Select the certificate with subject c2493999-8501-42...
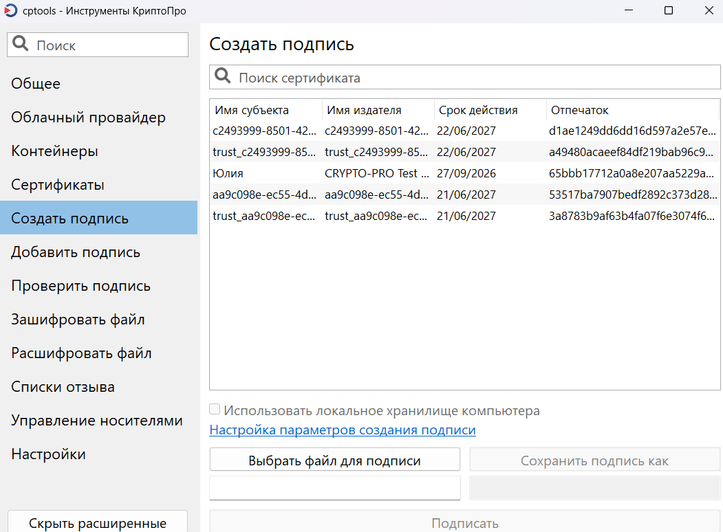 tap(465, 131)
